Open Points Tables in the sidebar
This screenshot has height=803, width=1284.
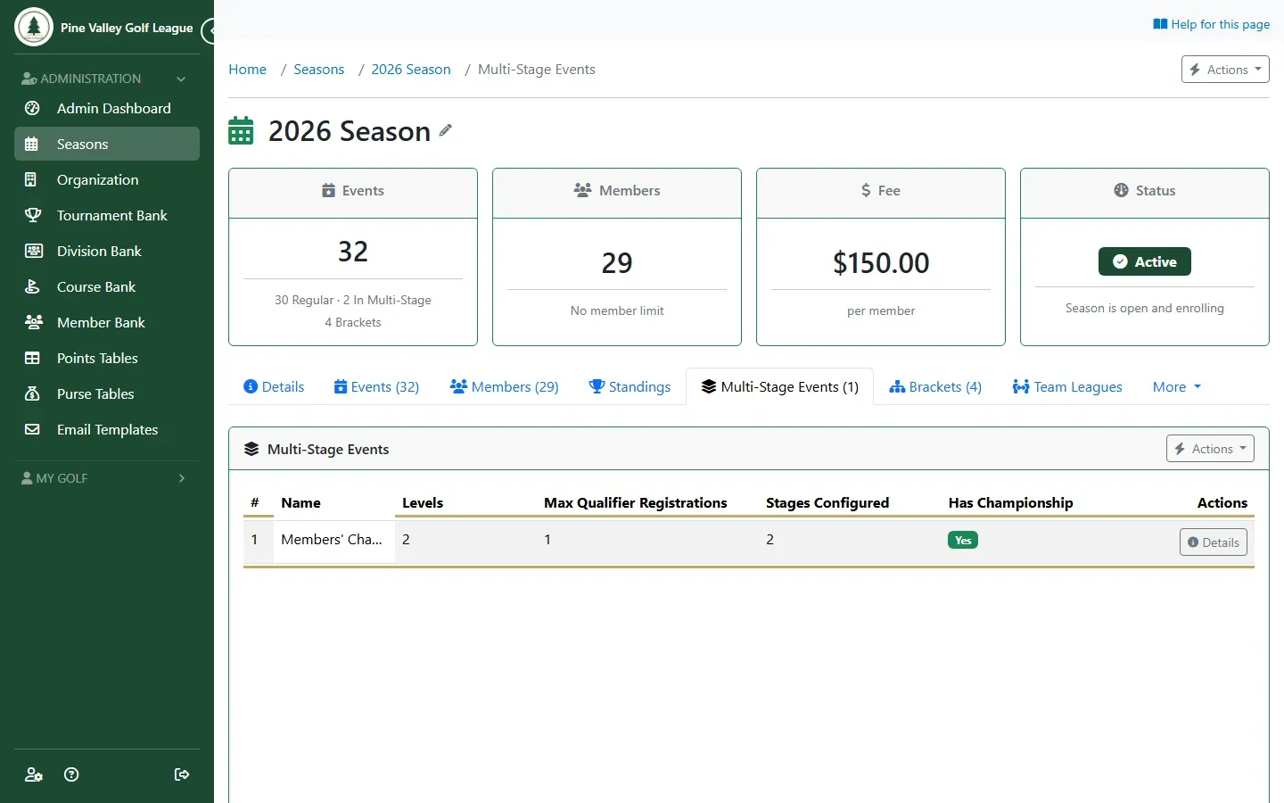[107, 358]
